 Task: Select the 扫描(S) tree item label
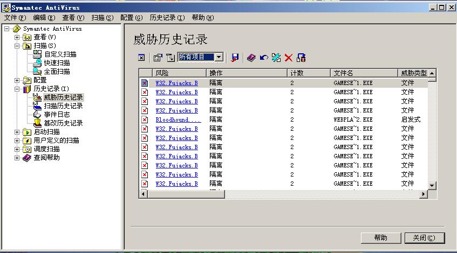pyautogui.click(x=45, y=46)
